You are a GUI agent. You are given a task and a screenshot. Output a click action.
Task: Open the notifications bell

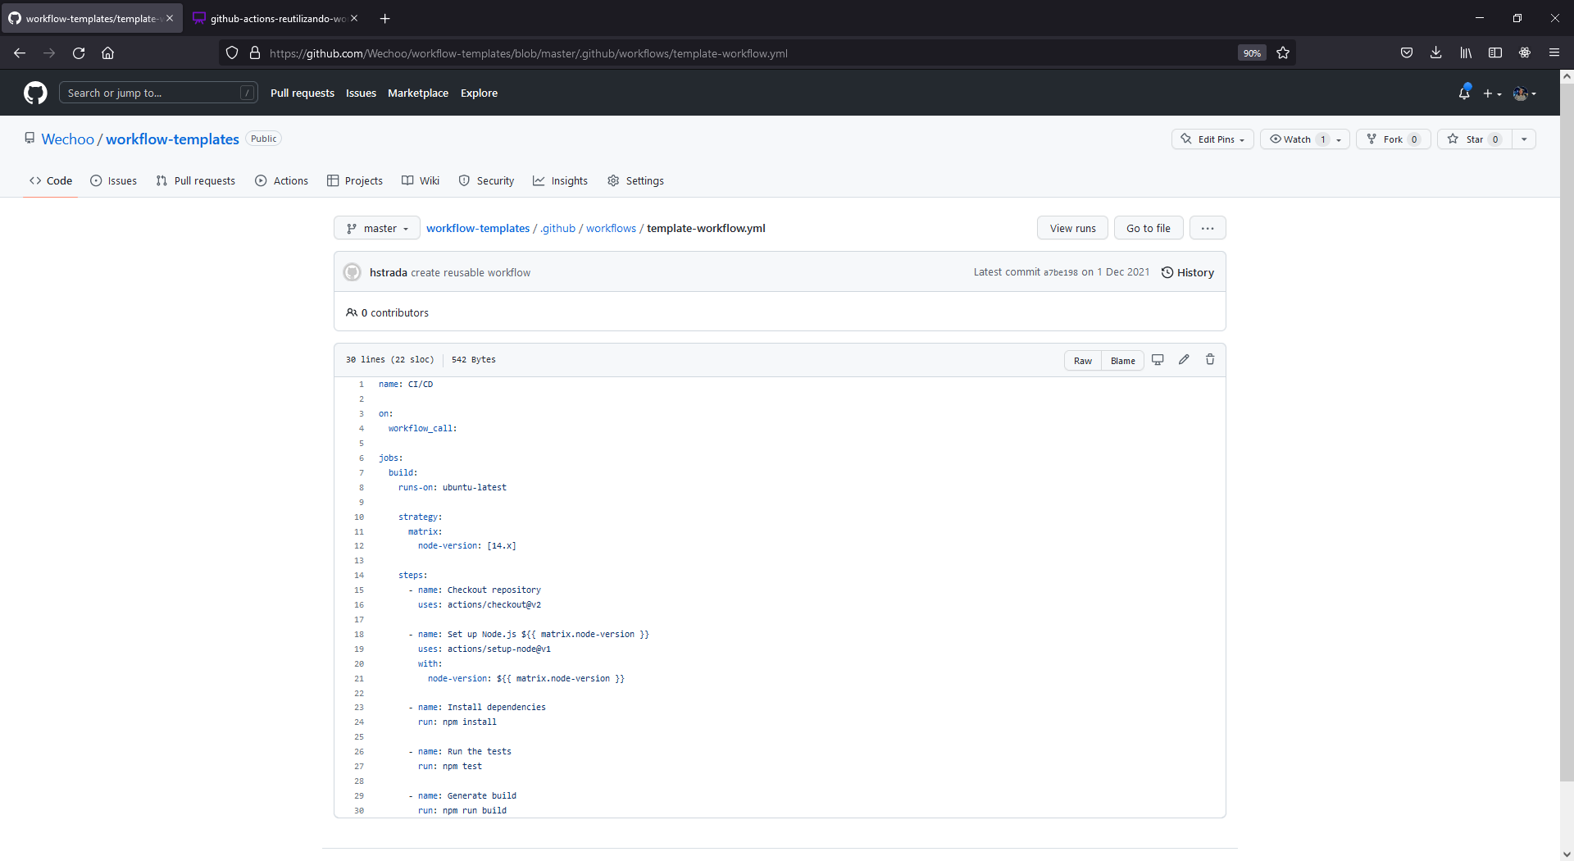click(x=1464, y=93)
